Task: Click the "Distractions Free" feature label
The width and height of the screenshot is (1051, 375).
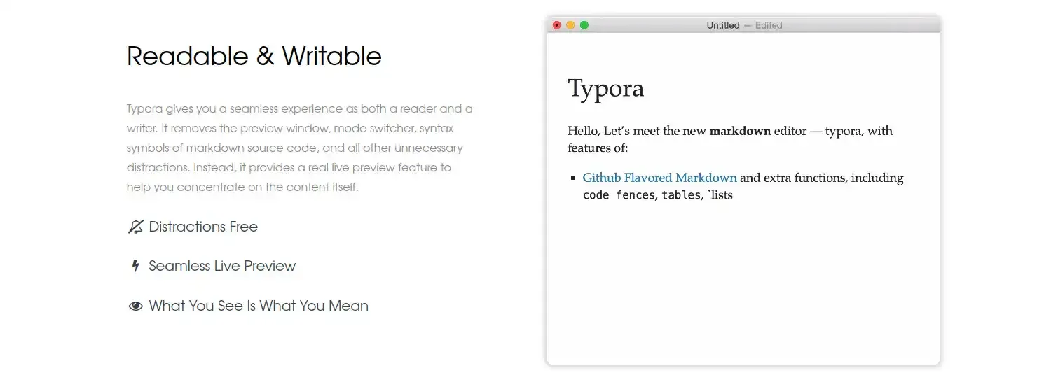Action: click(x=203, y=227)
